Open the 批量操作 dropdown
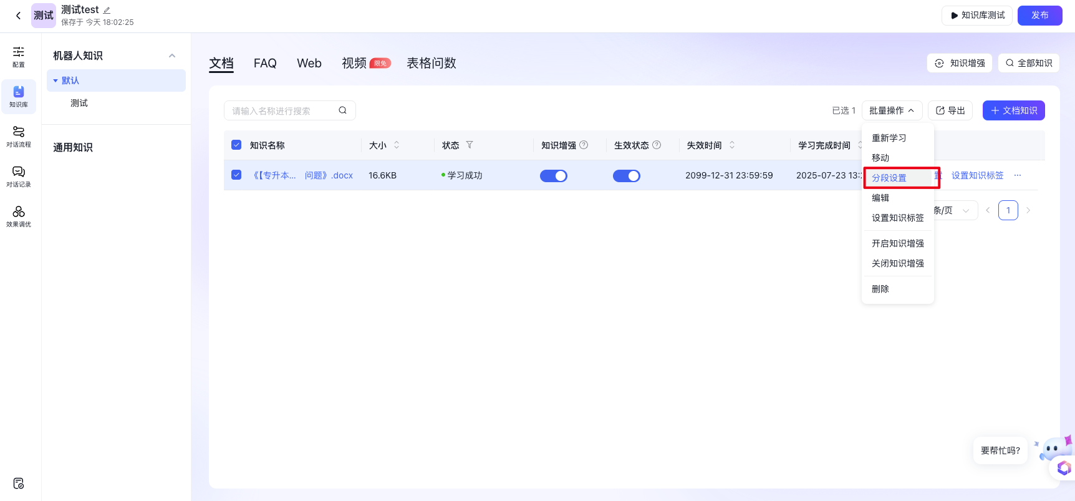 click(x=891, y=110)
